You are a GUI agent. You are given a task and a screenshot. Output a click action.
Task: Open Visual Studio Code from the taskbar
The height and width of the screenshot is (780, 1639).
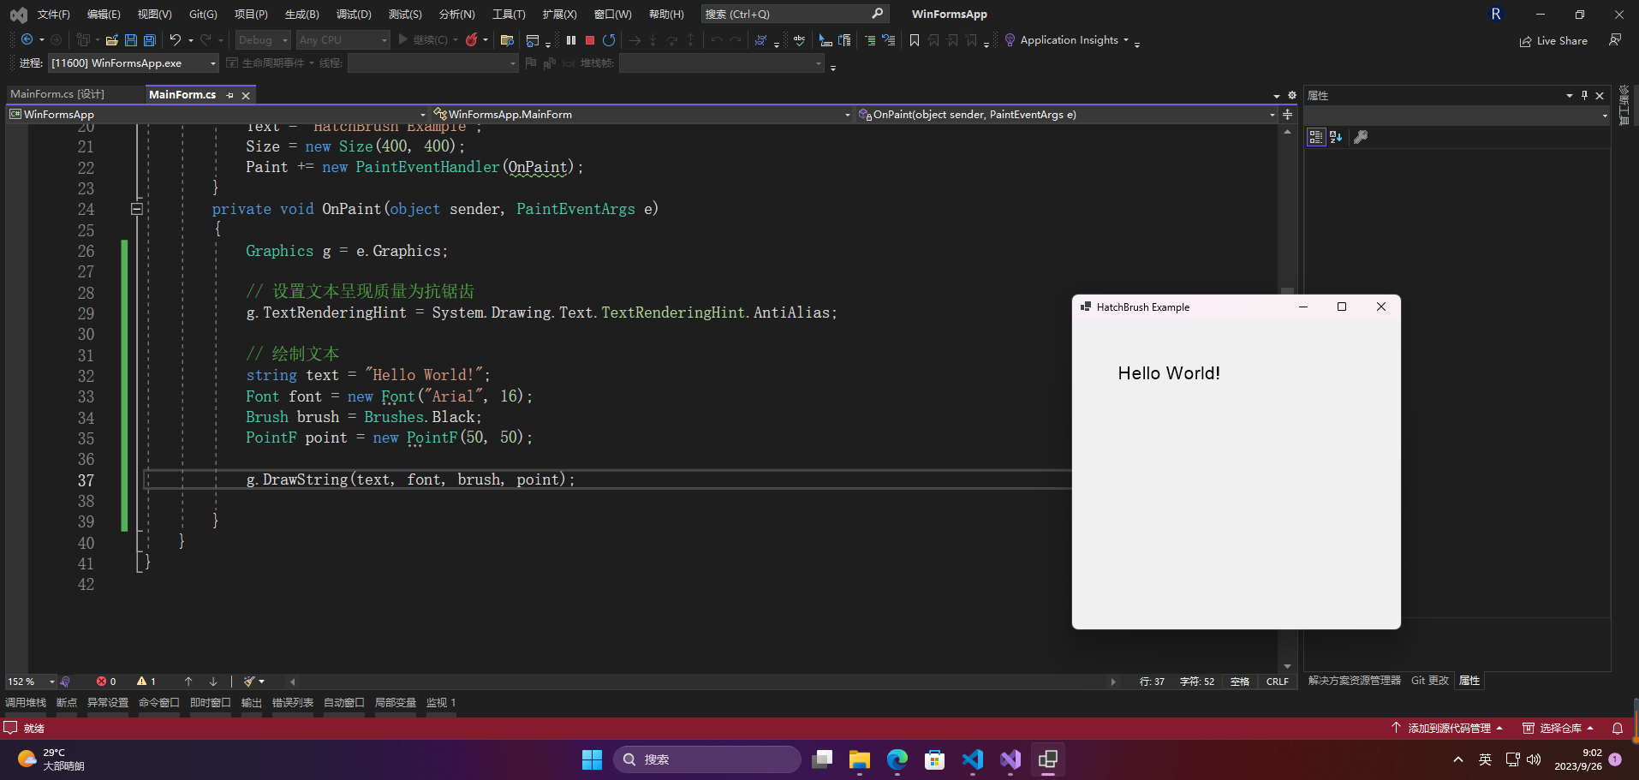pos(973,759)
